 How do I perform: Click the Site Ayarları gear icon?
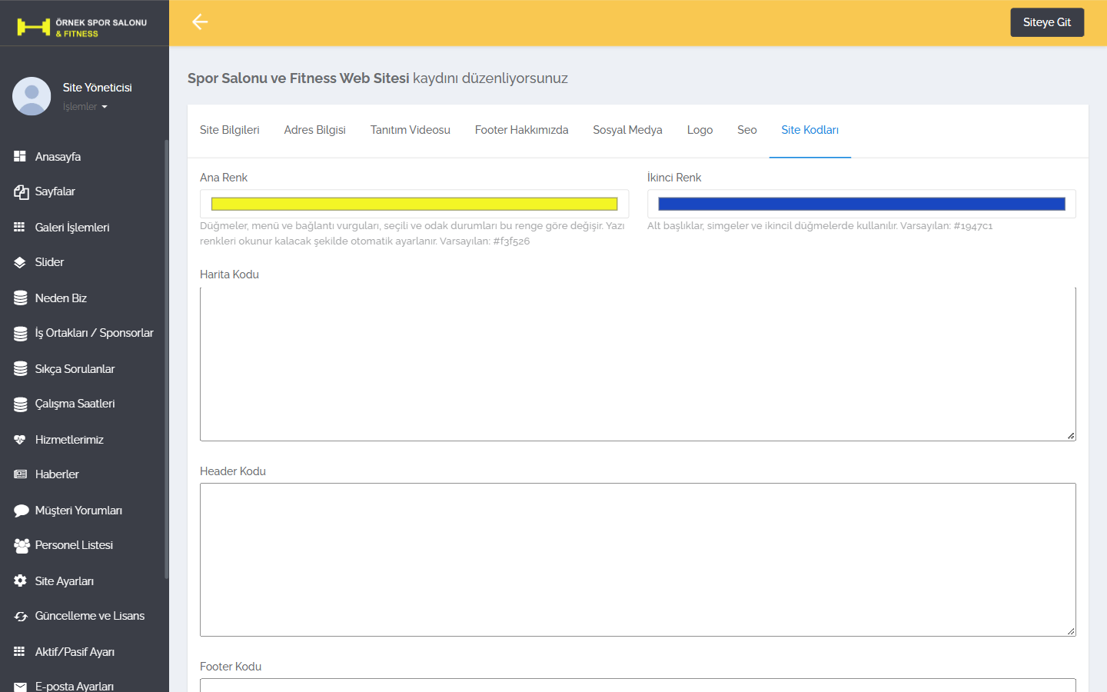(x=20, y=581)
